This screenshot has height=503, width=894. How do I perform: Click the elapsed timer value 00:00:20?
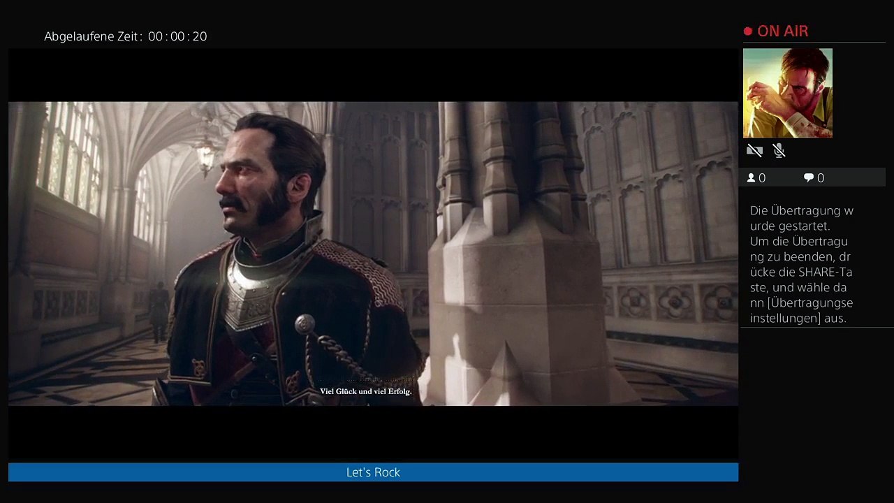177,36
